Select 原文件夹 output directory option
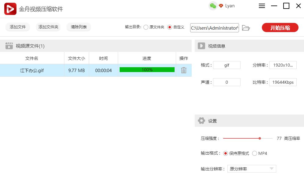Screen dimensions: 304x186 tap(146, 27)
